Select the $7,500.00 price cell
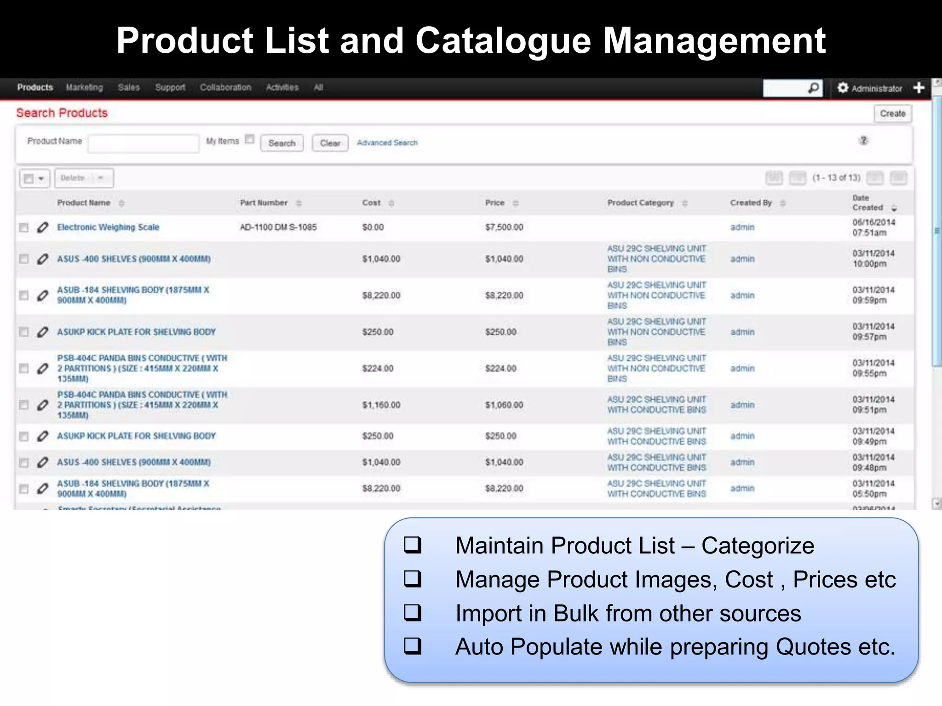The image size is (942, 706). pos(504,227)
